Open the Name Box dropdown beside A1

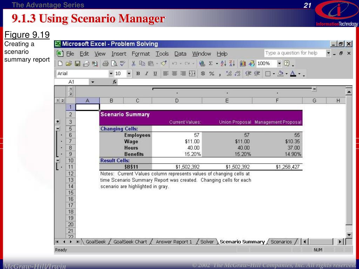click(x=93, y=82)
